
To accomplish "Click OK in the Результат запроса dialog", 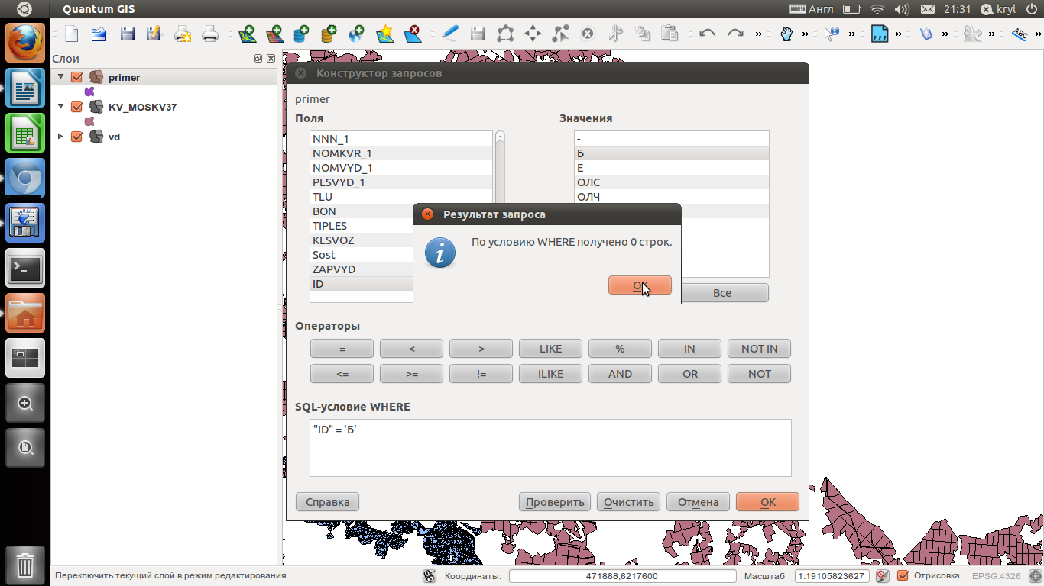I will click(640, 285).
